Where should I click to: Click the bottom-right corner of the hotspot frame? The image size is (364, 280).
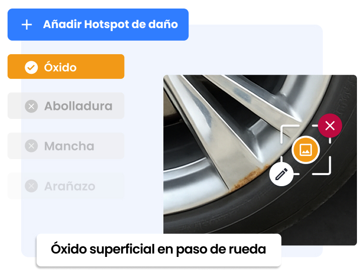tap(323, 167)
